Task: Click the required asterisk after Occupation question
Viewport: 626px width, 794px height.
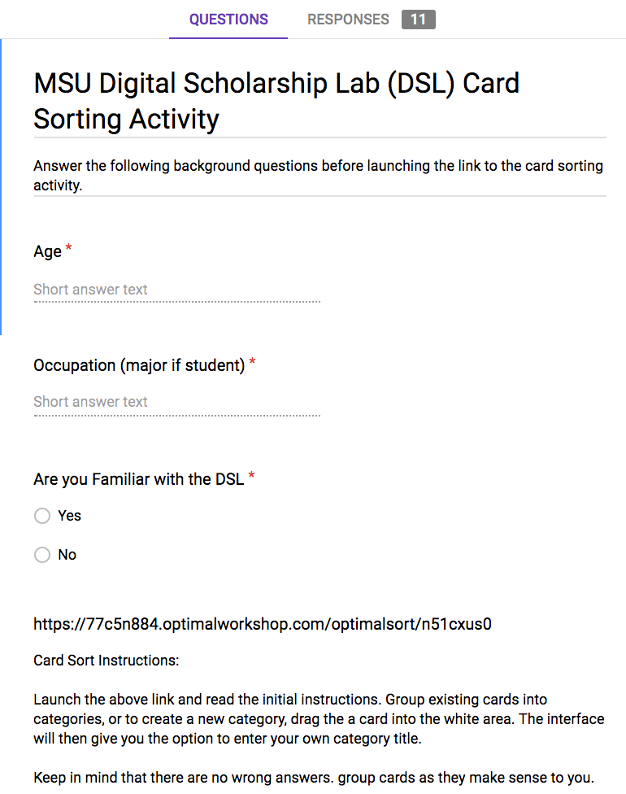Action: coord(252,361)
